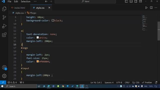Toggle the primary side bar layout
Screen dimensions: 160x90
click(126, 1)
